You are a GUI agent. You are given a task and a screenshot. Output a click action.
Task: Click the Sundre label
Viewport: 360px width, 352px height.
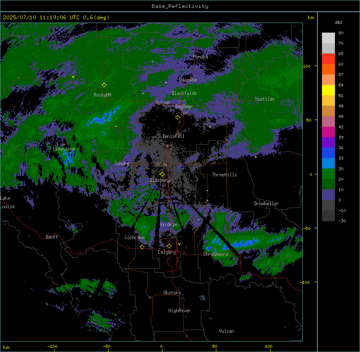point(122,163)
